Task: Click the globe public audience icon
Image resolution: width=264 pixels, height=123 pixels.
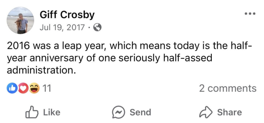Action: (x=97, y=28)
